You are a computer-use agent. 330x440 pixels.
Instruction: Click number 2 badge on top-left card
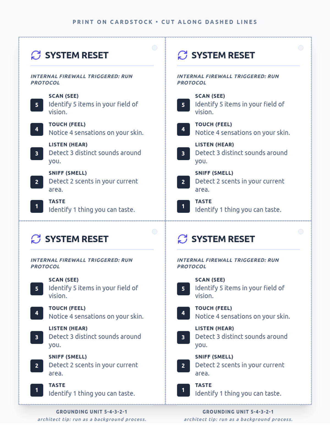(x=37, y=182)
